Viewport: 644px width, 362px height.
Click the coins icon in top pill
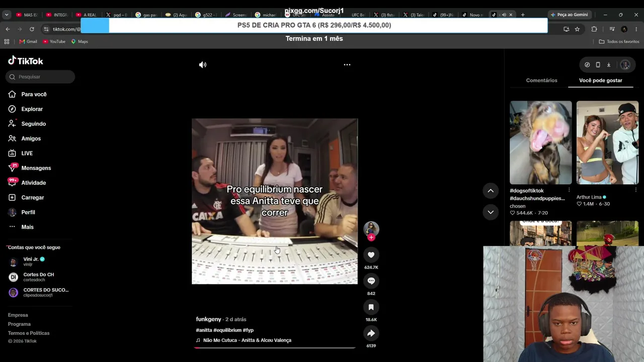[x=587, y=65]
